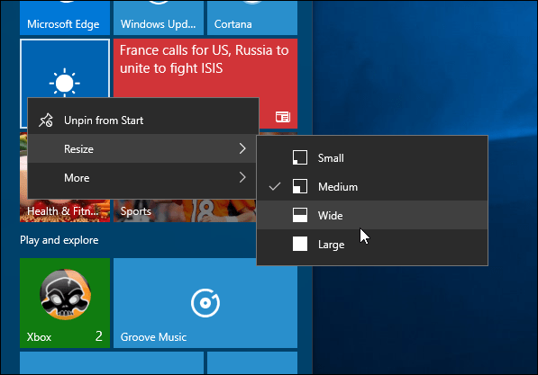Image resolution: width=538 pixels, height=375 pixels.
Task: Choose the Wide label in the Resize submenu
Action: coord(331,216)
